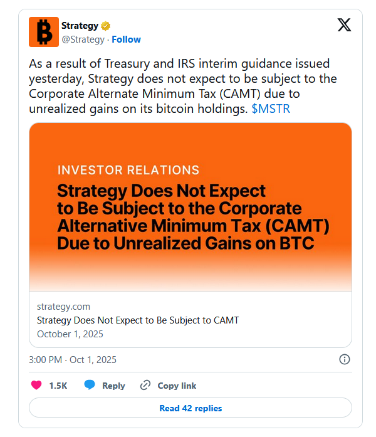
Task: Click the @Strategy handle
Action: 83,39
